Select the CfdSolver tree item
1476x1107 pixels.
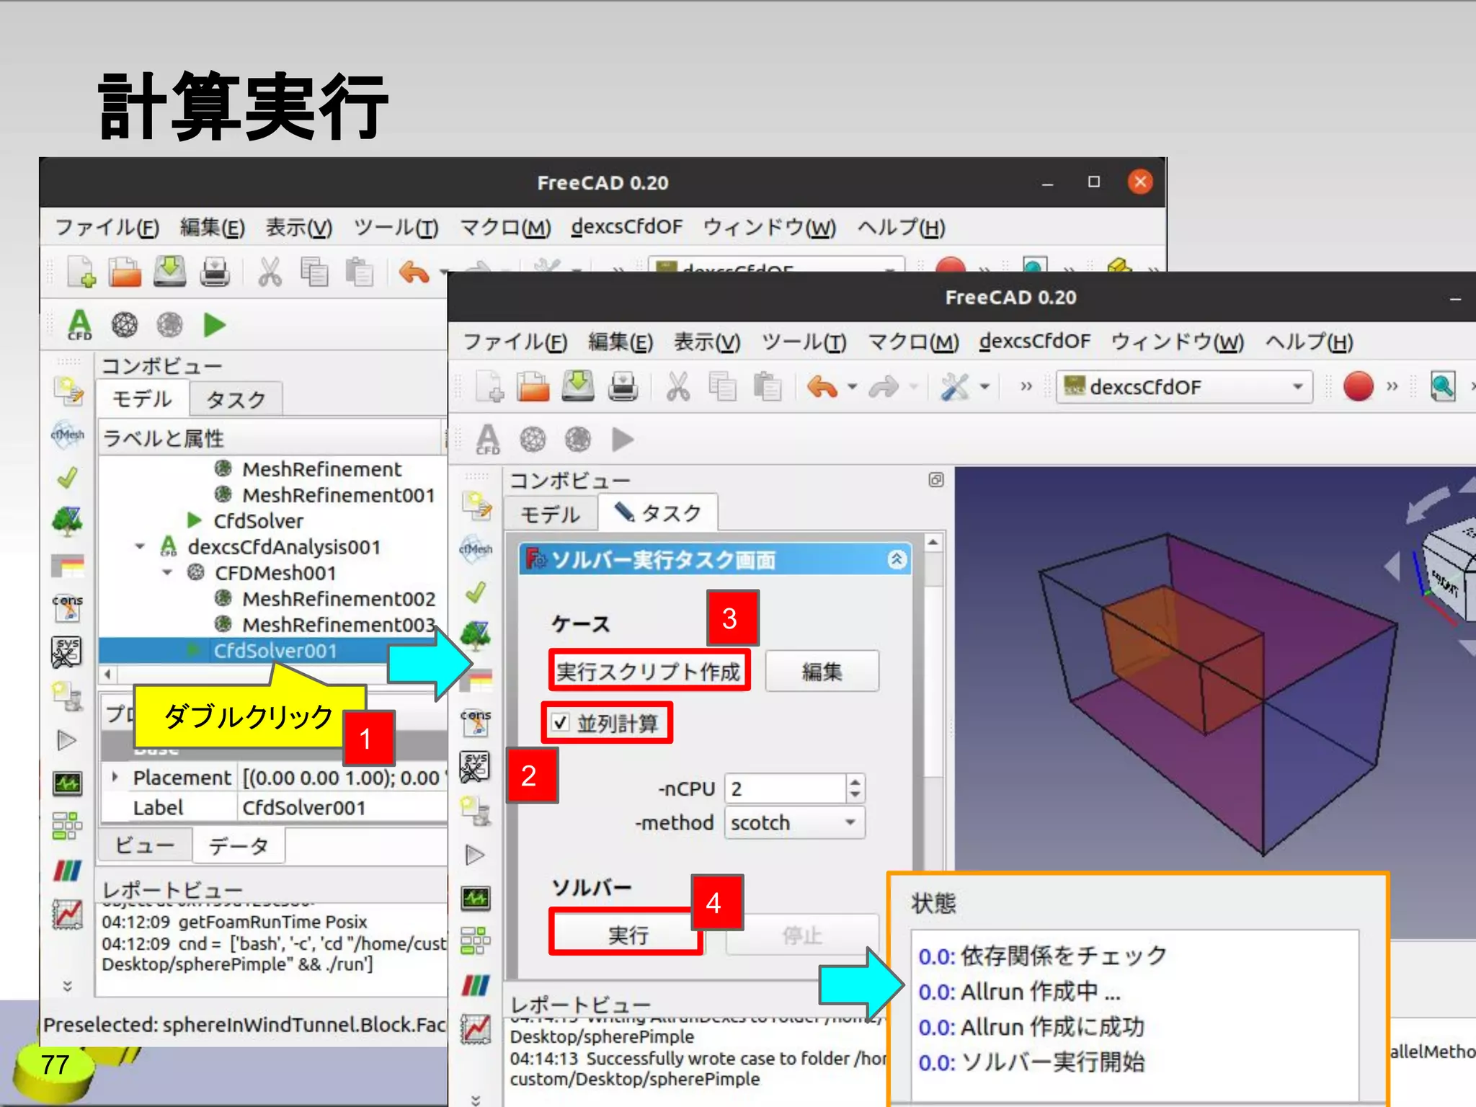click(258, 520)
